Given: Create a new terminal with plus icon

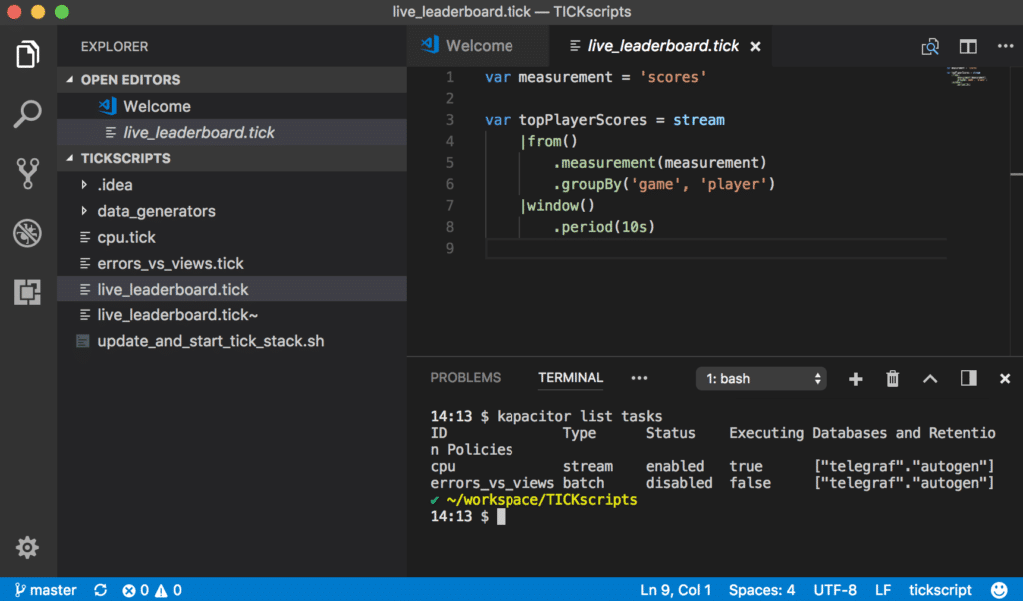Looking at the screenshot, I should (x=855, y=379).
